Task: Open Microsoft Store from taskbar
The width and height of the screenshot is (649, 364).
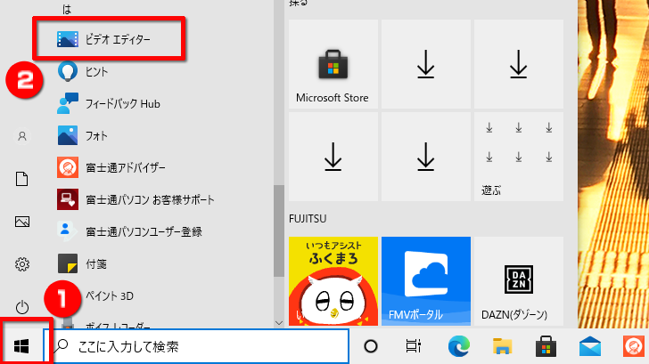Action: click(546, 346)
